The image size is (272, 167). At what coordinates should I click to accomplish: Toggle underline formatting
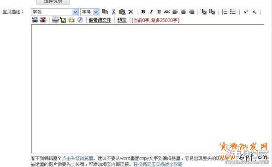[159, 12]
